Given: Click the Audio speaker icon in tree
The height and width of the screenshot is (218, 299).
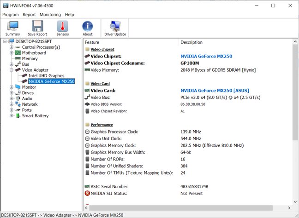Looking at the screenshot, I should coord(18,98).
